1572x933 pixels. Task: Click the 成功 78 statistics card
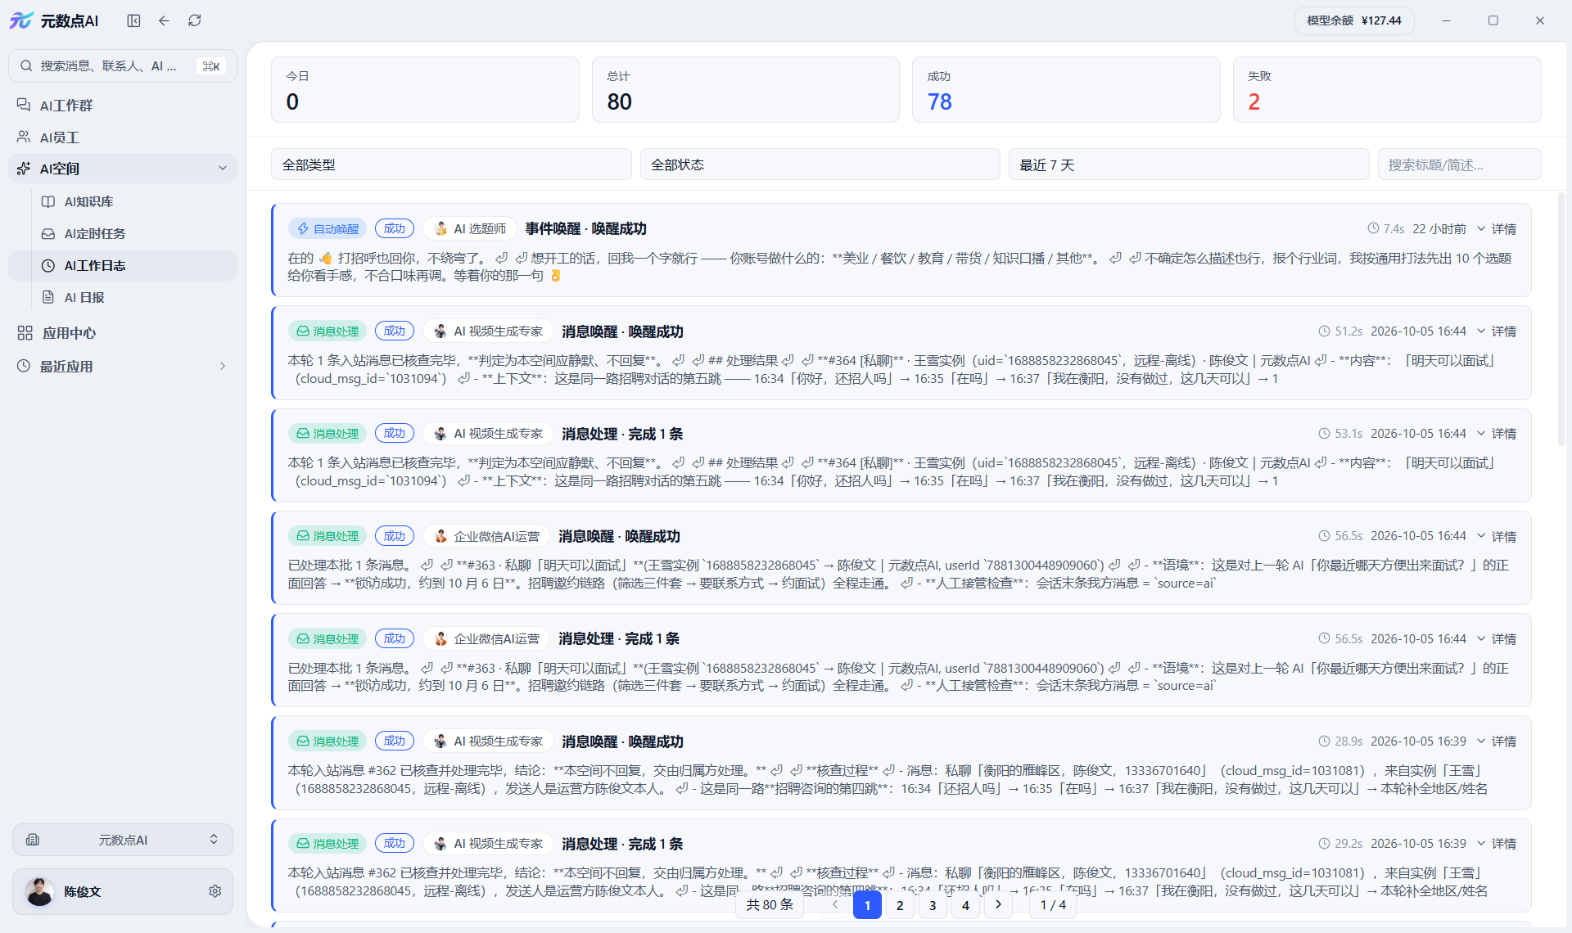pos(1066,90)
